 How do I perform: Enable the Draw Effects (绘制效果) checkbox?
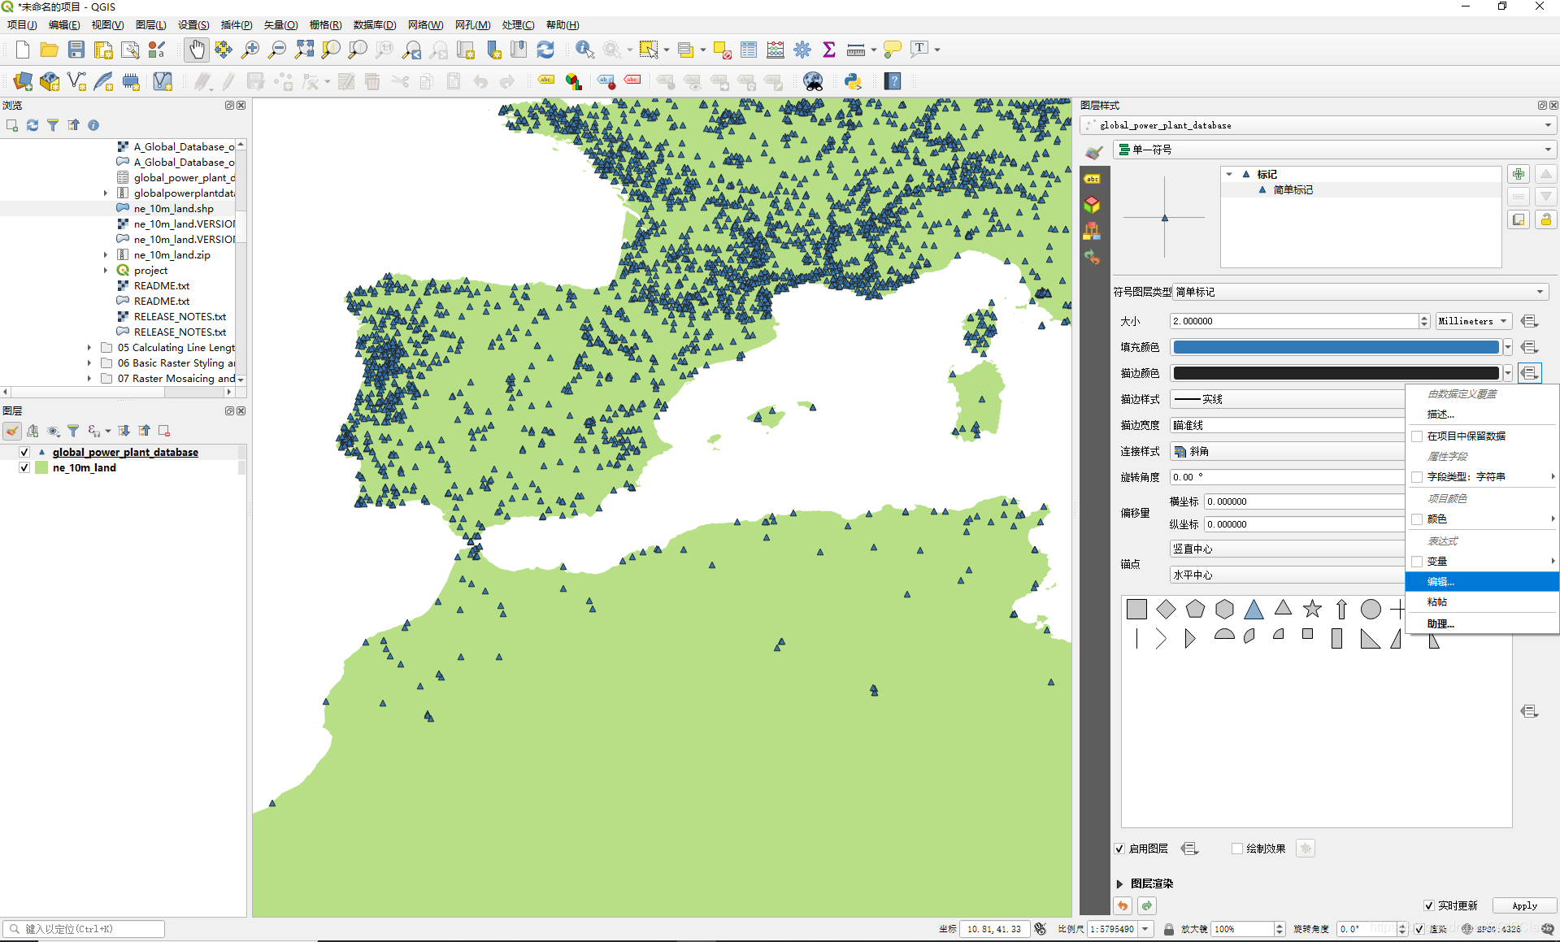(x=1237, y=849)
